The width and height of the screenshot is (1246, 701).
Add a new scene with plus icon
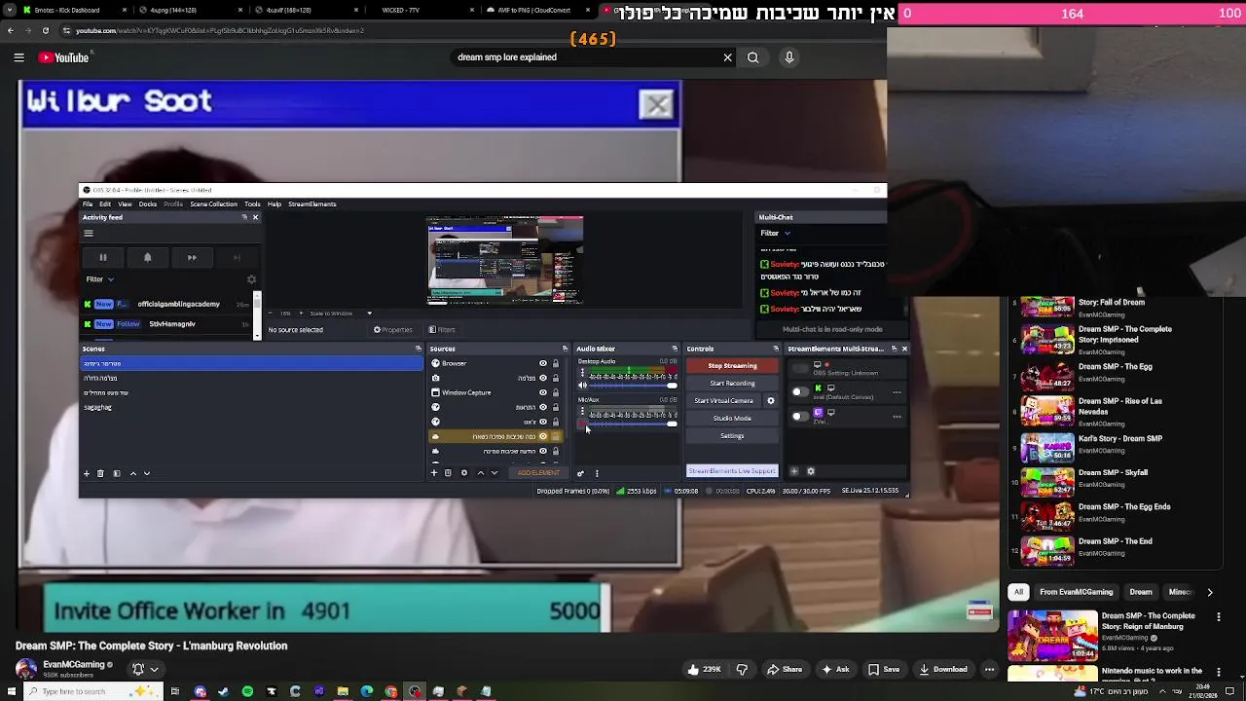[x=87, y=473]
